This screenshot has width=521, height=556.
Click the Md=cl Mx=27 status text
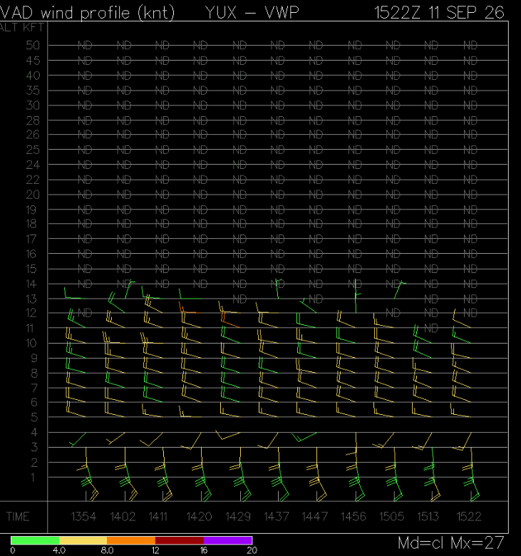point(450,543)
